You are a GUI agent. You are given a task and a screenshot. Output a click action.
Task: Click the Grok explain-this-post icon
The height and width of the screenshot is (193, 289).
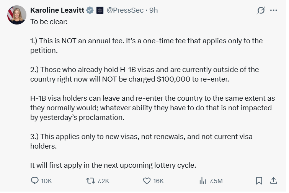click(x=261, y=10)
